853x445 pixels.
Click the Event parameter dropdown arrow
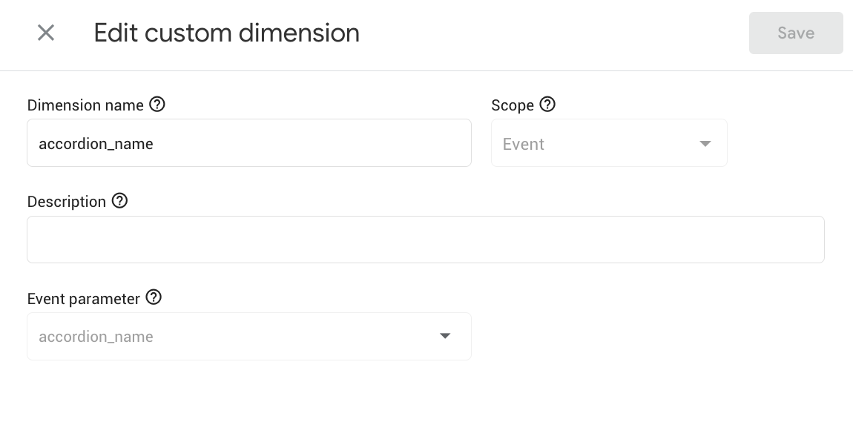pos(445,336)
